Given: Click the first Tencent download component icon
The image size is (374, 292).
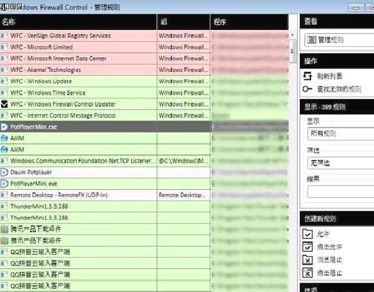Looking at the screenshot, I should pos(4,229).
